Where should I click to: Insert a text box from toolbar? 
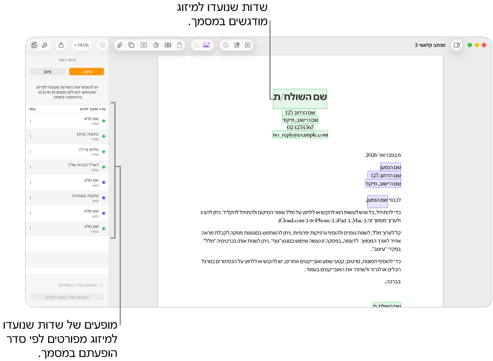click(x=144, y=45)
